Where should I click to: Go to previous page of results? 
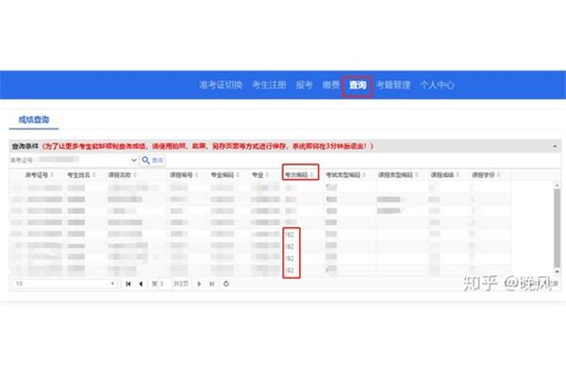pos(141,284)
